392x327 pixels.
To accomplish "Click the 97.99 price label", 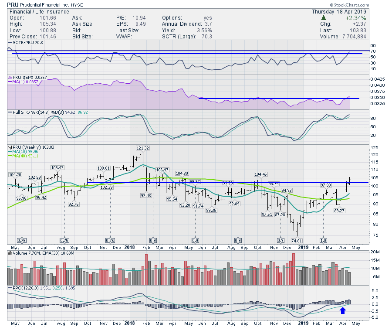I will (x=326, y=185).
